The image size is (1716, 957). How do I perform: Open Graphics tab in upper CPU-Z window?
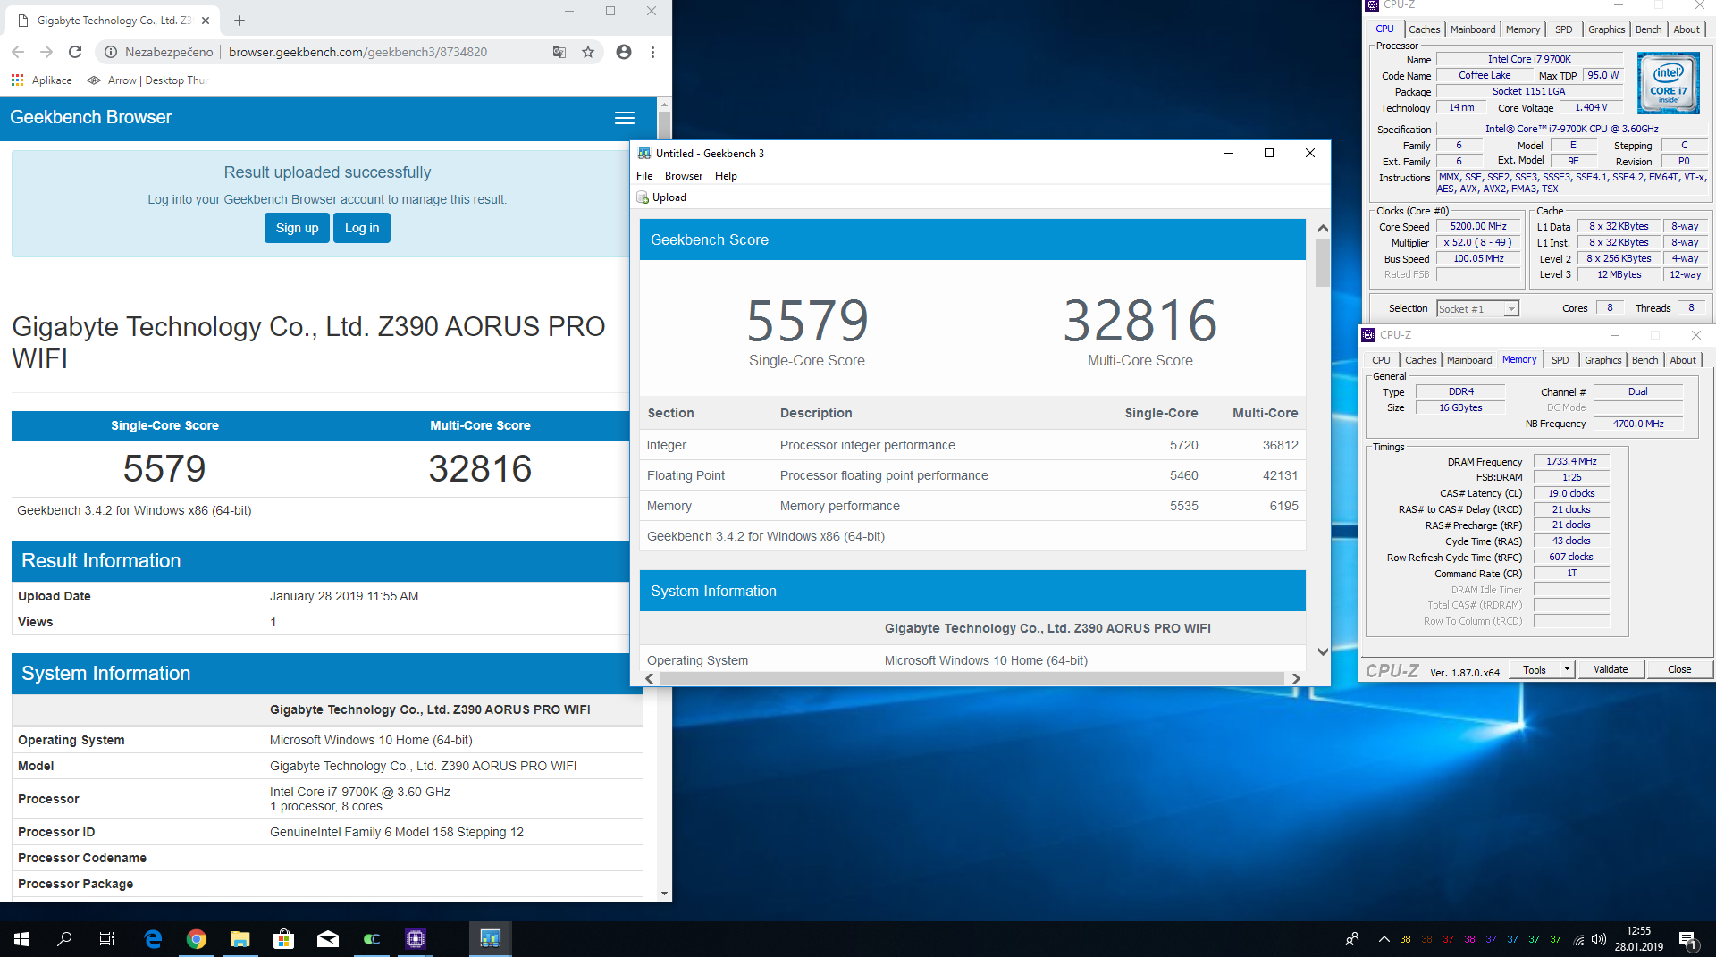point(1606,29)
